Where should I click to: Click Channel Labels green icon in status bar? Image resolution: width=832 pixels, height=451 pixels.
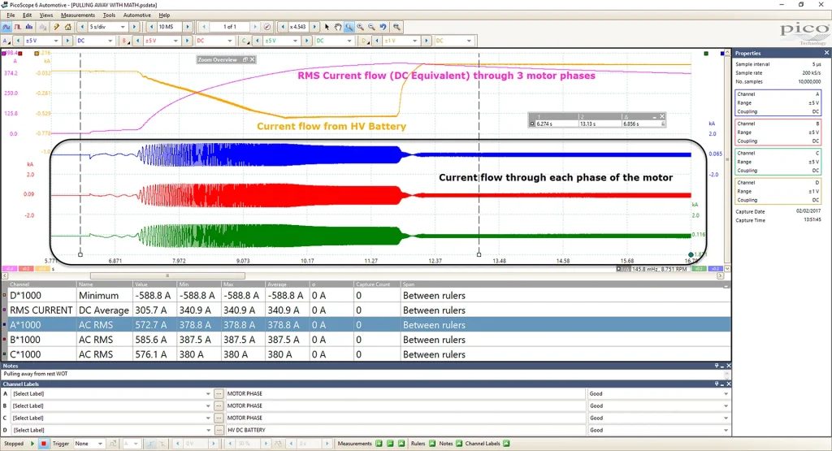pos(506,444)
